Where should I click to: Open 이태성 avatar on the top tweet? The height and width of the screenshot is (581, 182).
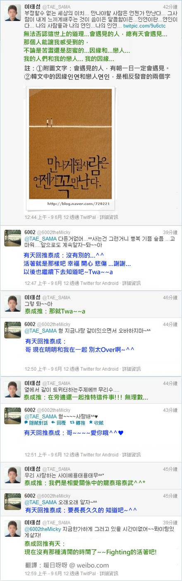[13, 13]
